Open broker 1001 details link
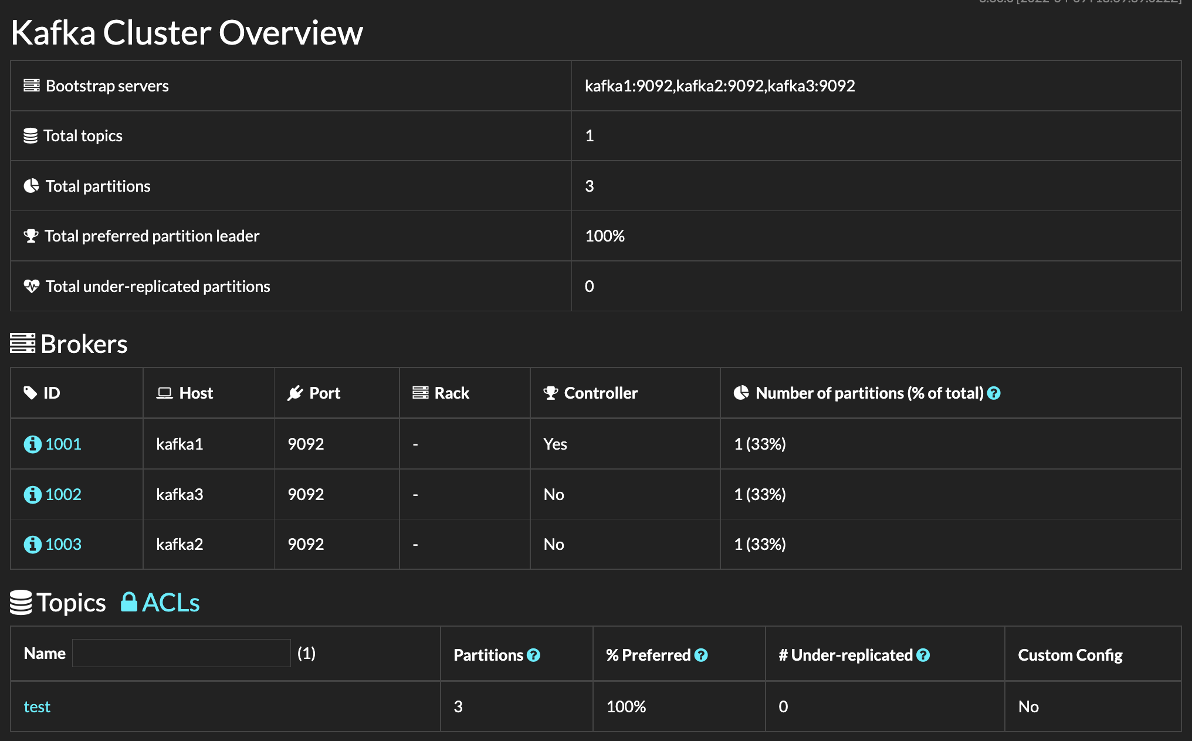Image resolution: width=1192 pixels, height=741 pixels. (x=63, y=444)
